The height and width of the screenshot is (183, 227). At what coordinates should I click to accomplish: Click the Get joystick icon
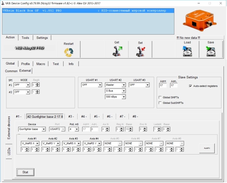pyautogui.click(x=117, y=51)
